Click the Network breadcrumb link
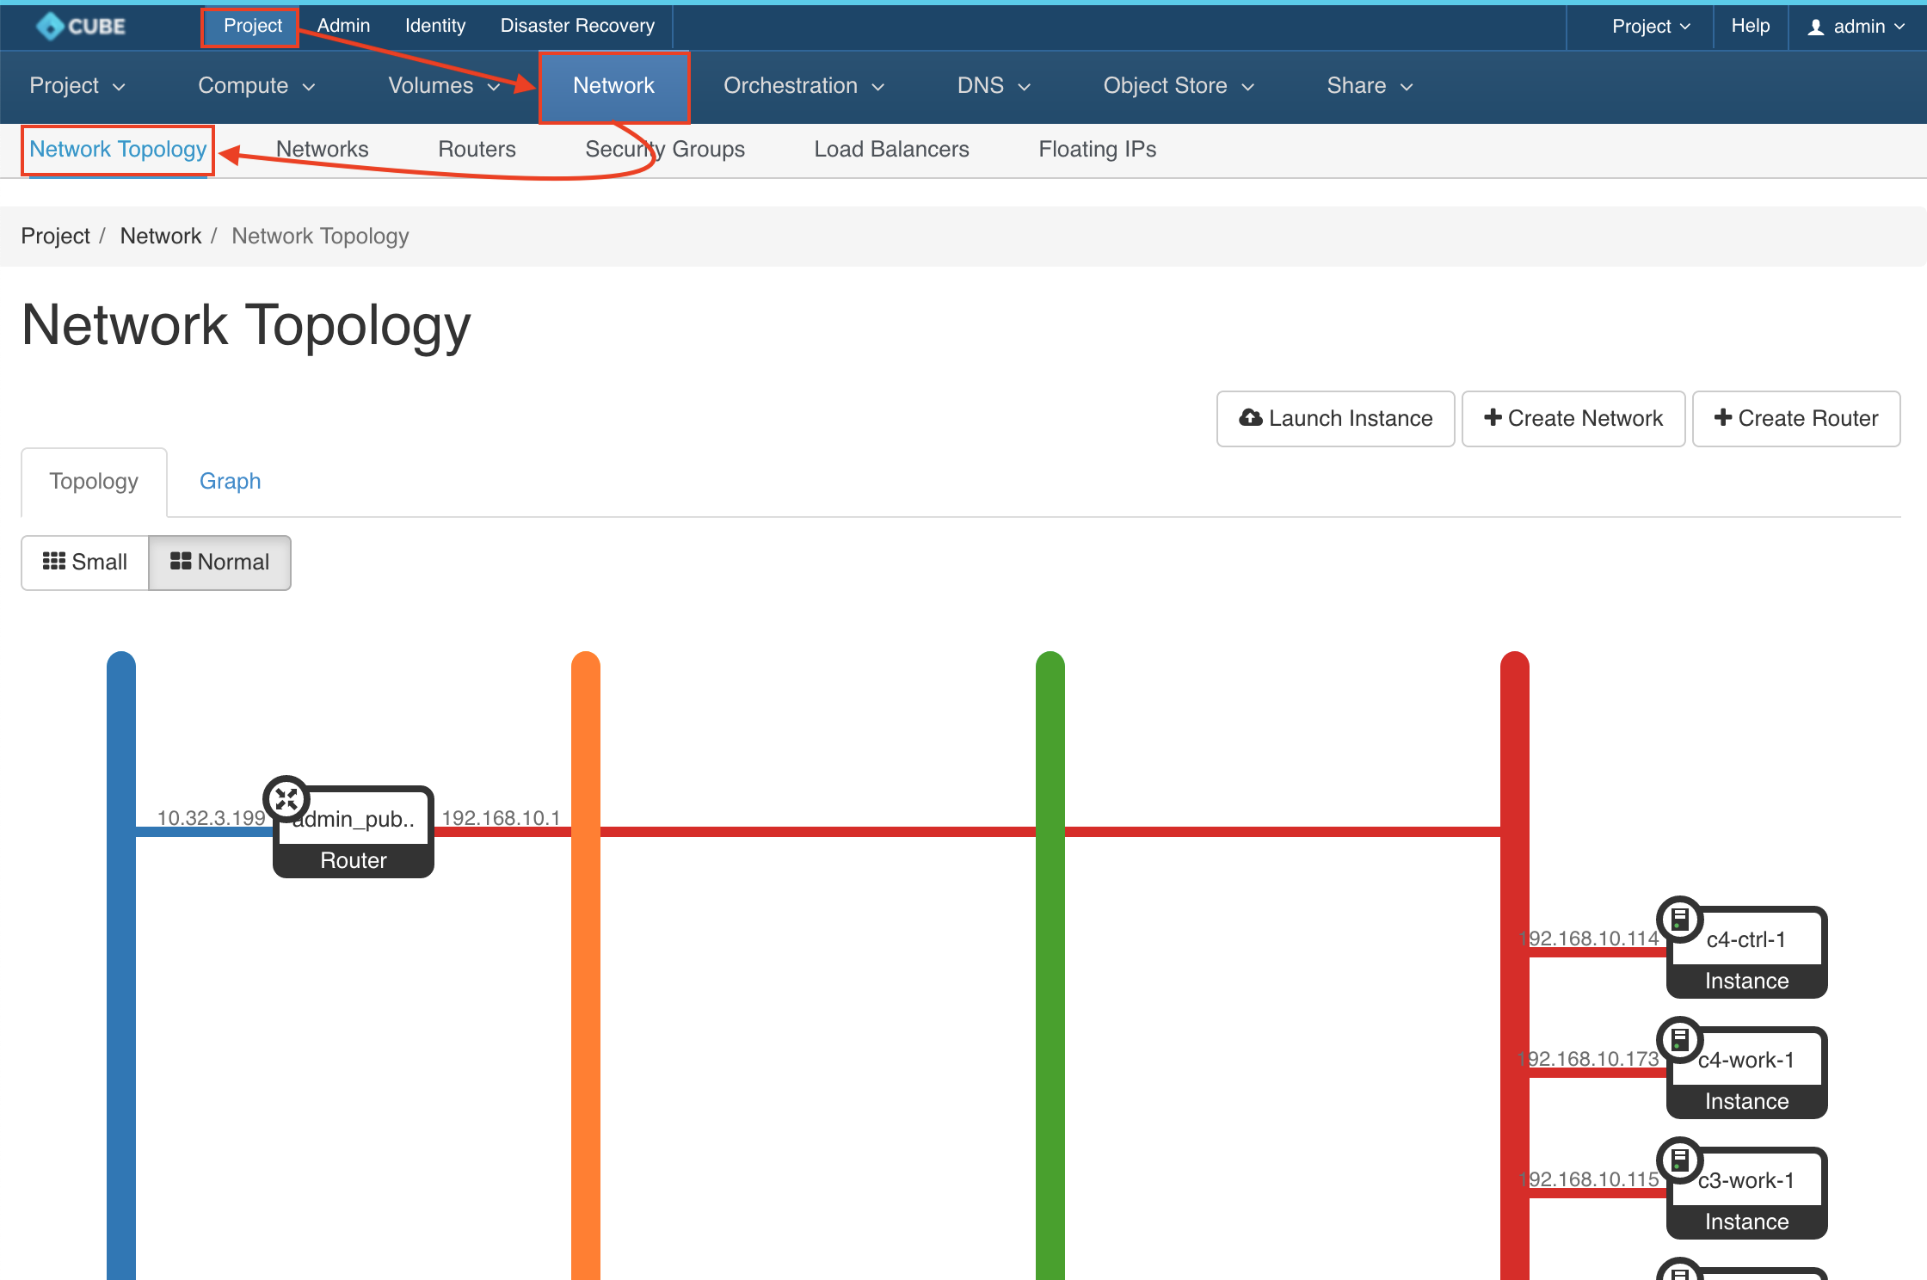This screenshot has height=1280, width=1927. coord(160,237)
